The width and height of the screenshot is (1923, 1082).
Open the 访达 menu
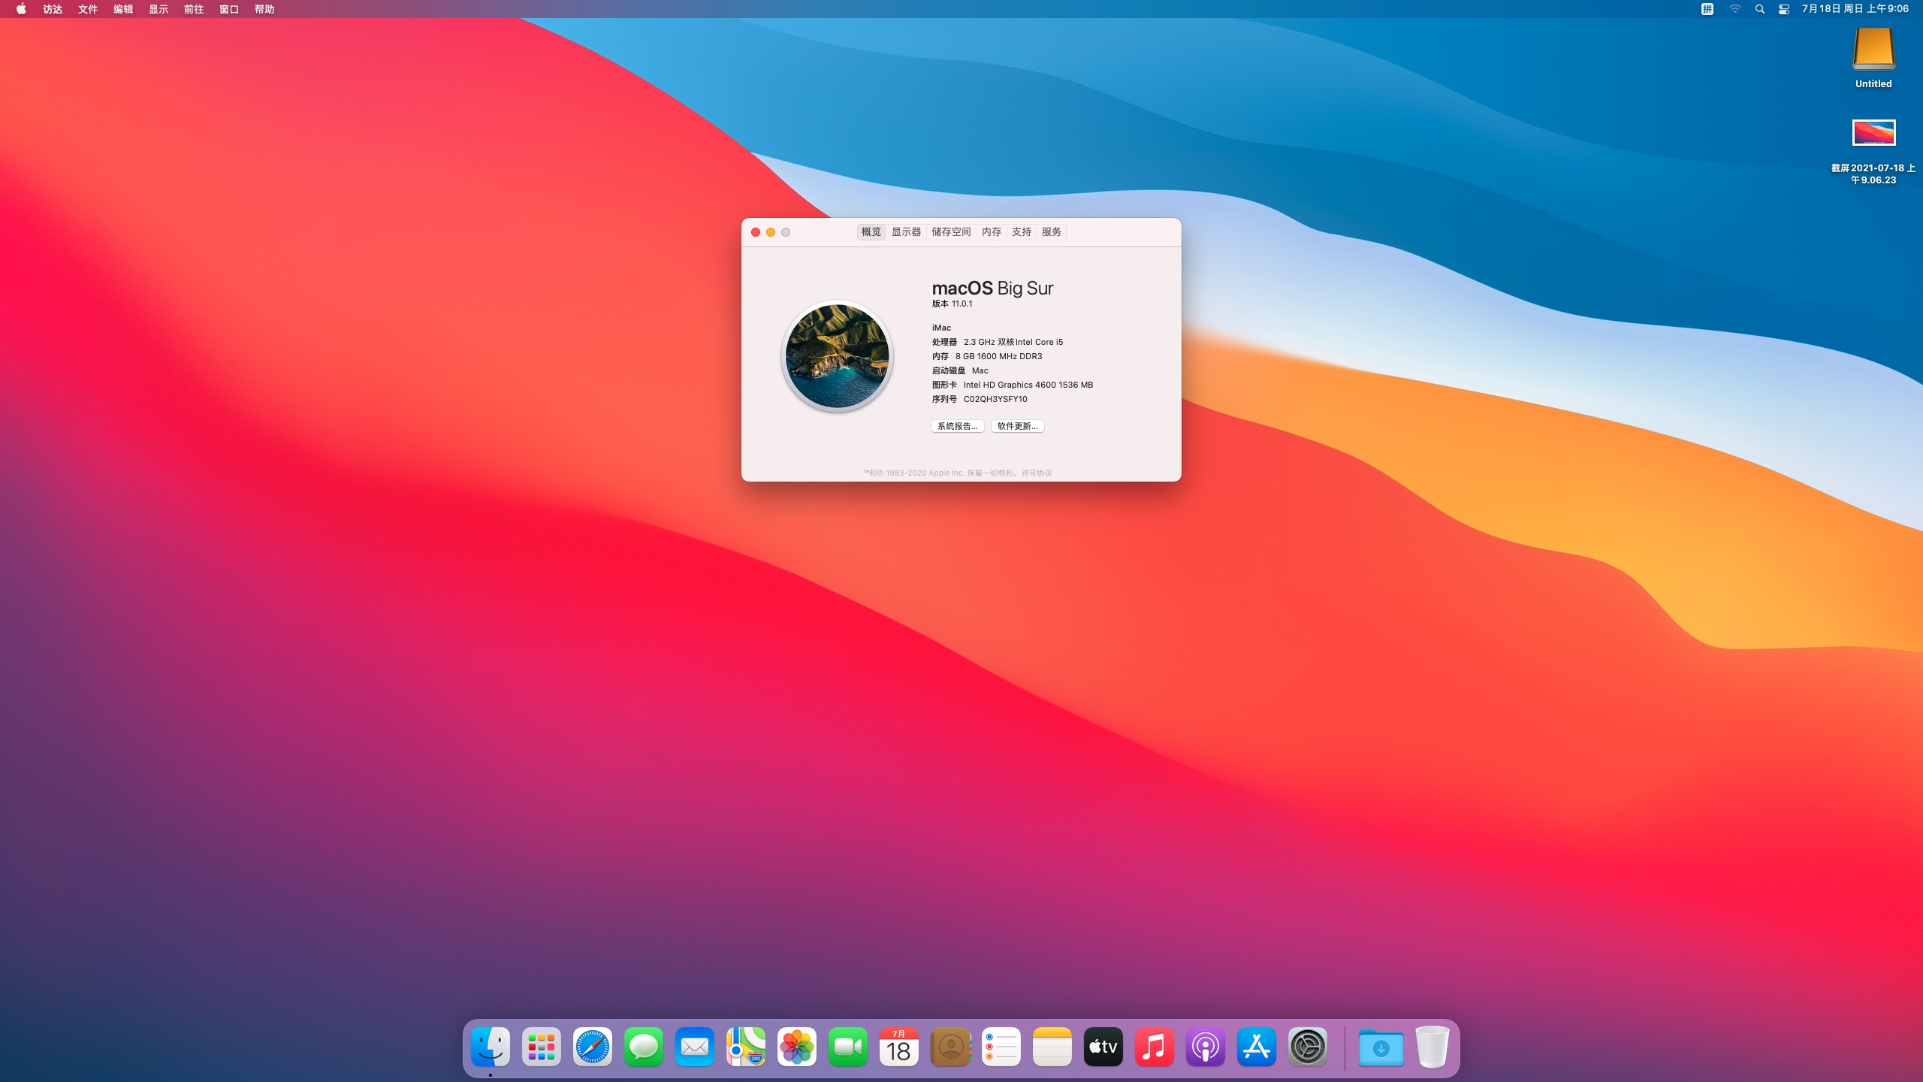tap(53, 9)
